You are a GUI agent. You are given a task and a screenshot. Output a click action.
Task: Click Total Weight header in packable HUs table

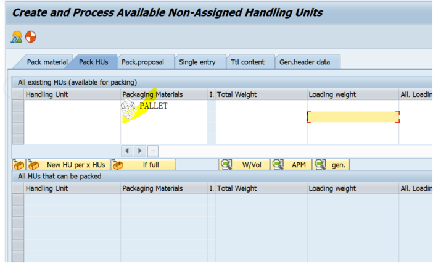coord(261,188)
